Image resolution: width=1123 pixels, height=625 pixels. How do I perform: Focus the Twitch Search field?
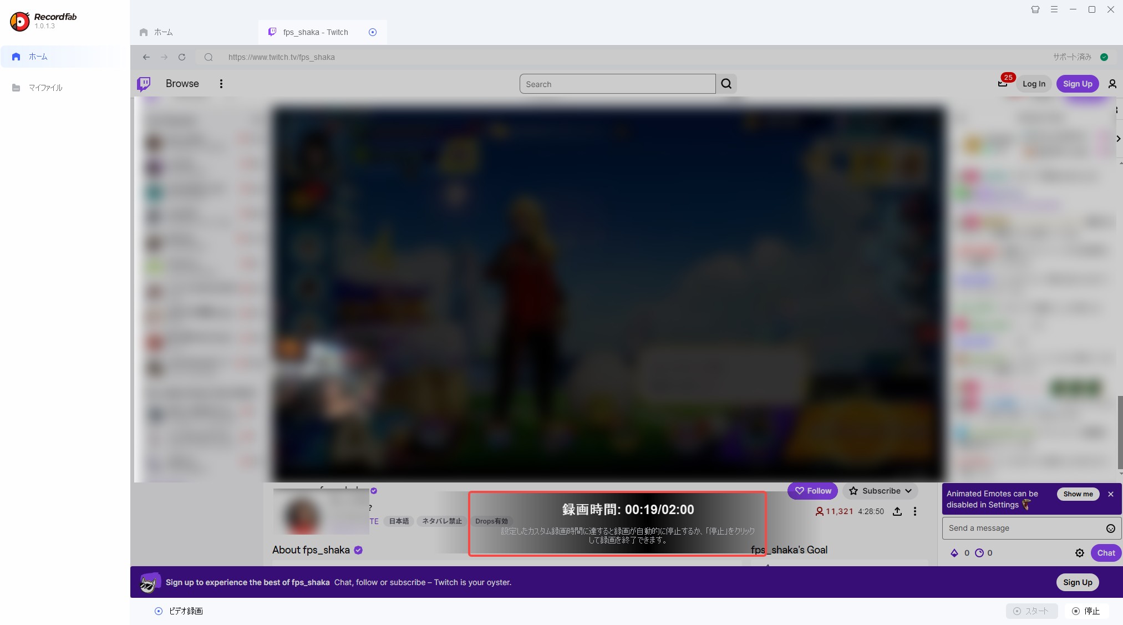pyautogui.click(x=617, y=84)
